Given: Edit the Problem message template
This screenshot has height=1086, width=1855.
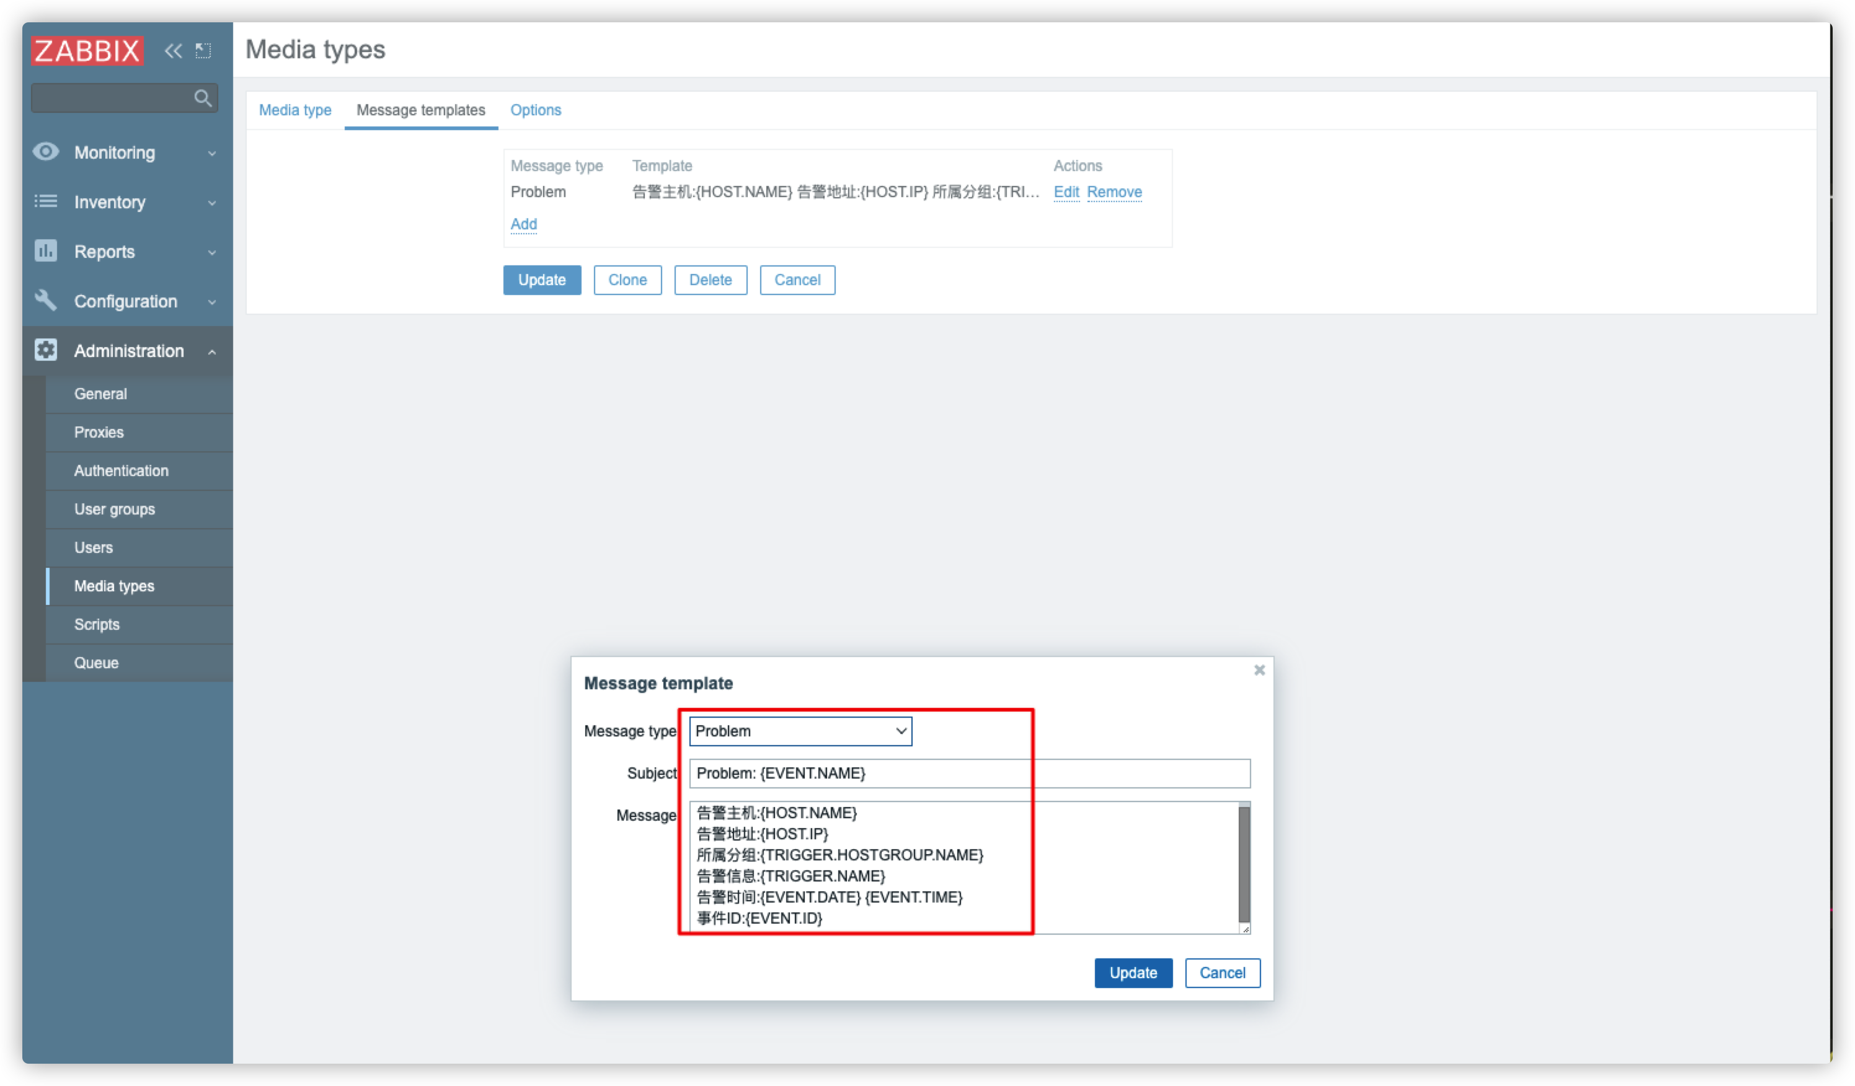Looking at the screenshot, I should click(1066, 192).
